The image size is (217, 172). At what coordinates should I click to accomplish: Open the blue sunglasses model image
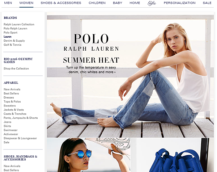pos(89,155)
